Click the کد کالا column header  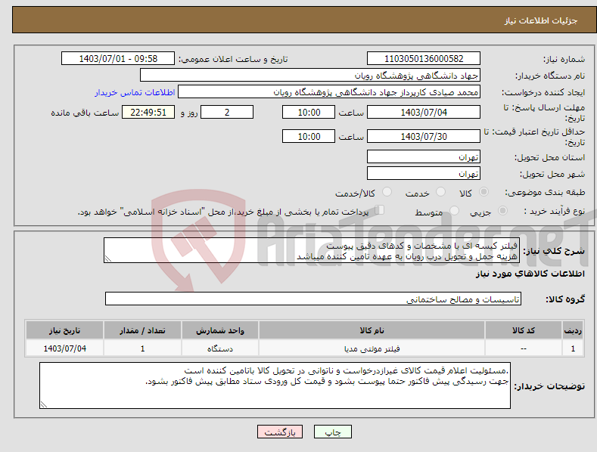click(x=524, y=330)
